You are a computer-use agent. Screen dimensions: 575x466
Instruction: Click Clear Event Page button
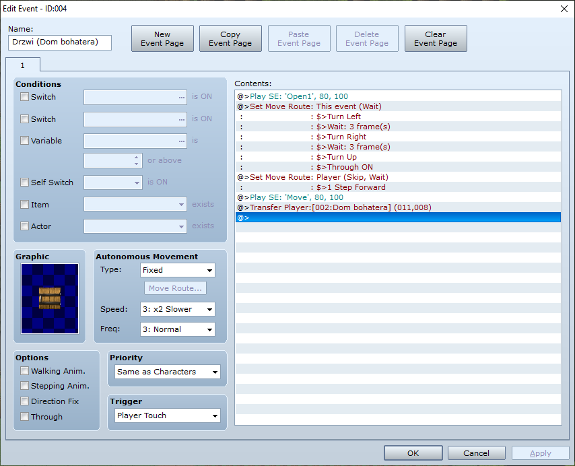pos(436,38)
